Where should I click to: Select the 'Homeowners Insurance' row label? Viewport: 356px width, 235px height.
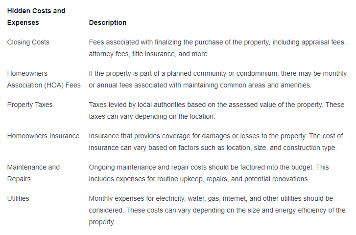pos(44,136)
